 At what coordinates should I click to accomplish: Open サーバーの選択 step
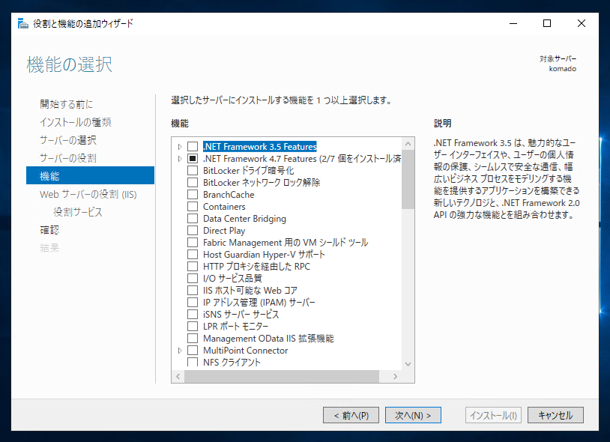(x=68, y=140)
